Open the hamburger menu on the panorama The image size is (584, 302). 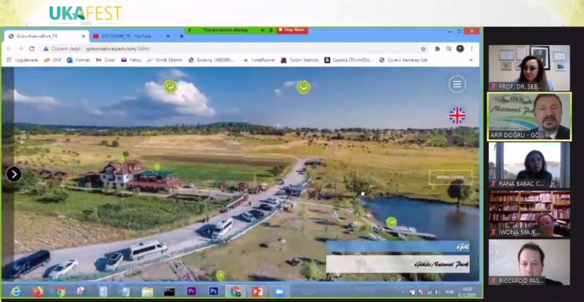[457, 84]
